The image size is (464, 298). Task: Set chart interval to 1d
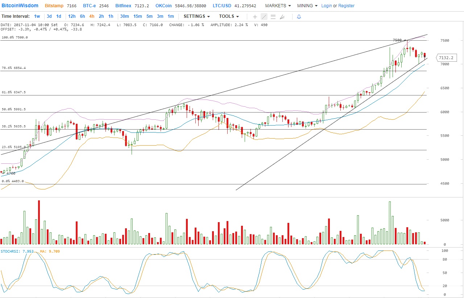[59, 16]
